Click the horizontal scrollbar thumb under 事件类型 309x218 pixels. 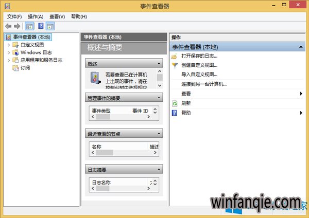point(103,117)
